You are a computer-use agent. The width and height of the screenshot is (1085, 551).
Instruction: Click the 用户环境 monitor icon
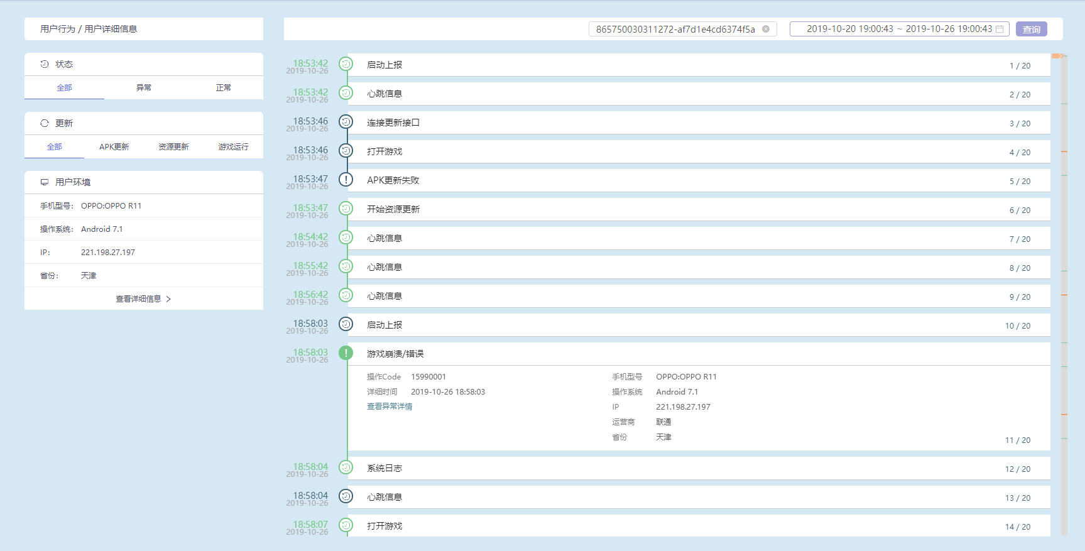click(x=45, y=182)
